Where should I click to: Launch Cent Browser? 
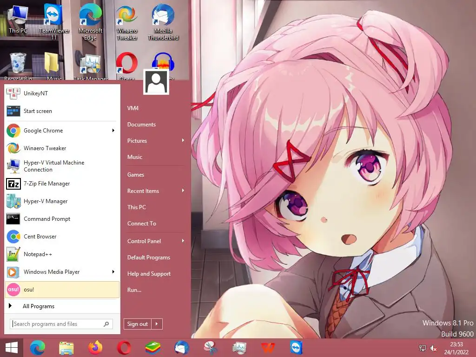point(62,236)
